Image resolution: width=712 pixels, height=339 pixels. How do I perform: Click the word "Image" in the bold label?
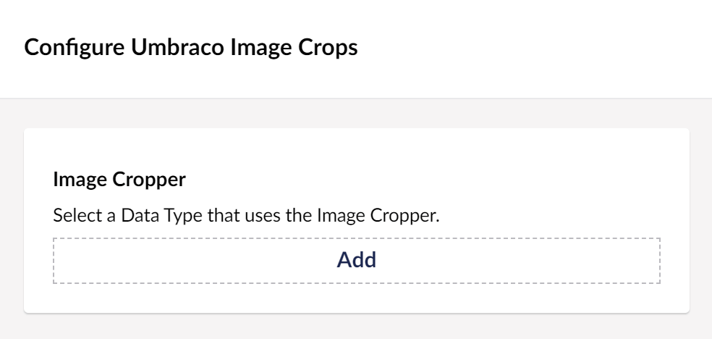75,180
